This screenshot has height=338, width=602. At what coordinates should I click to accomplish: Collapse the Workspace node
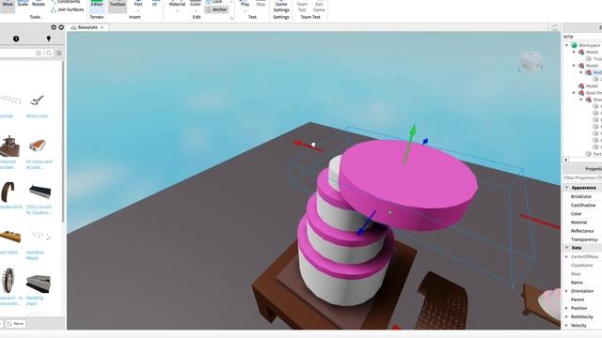pos(566,45)
